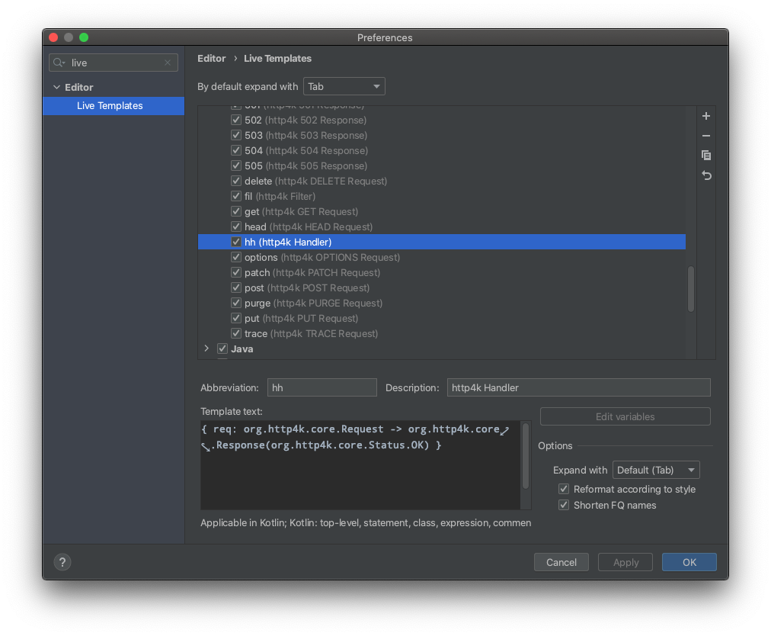Click inside the Abbreviation field
Image resolution: width=771 pixels, height=636 pixels.
322,387
